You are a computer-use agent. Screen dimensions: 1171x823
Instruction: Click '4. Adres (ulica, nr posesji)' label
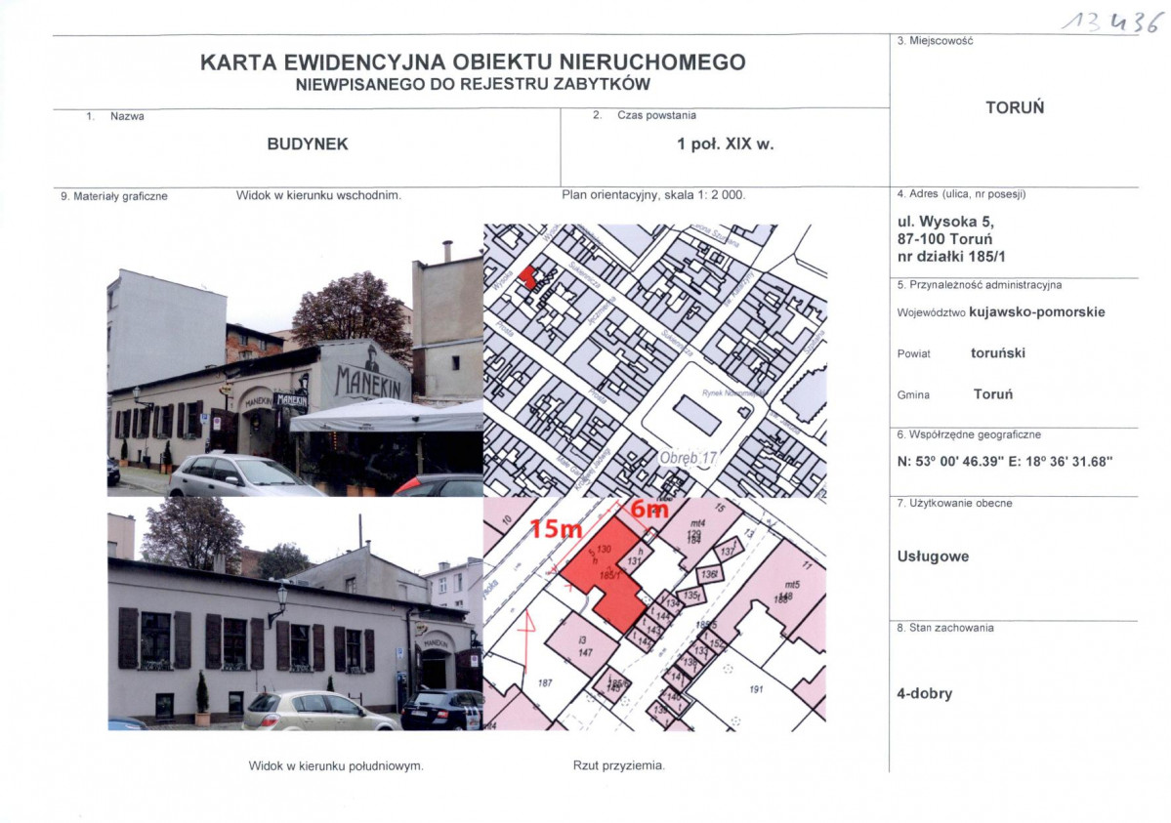[961, 194]
